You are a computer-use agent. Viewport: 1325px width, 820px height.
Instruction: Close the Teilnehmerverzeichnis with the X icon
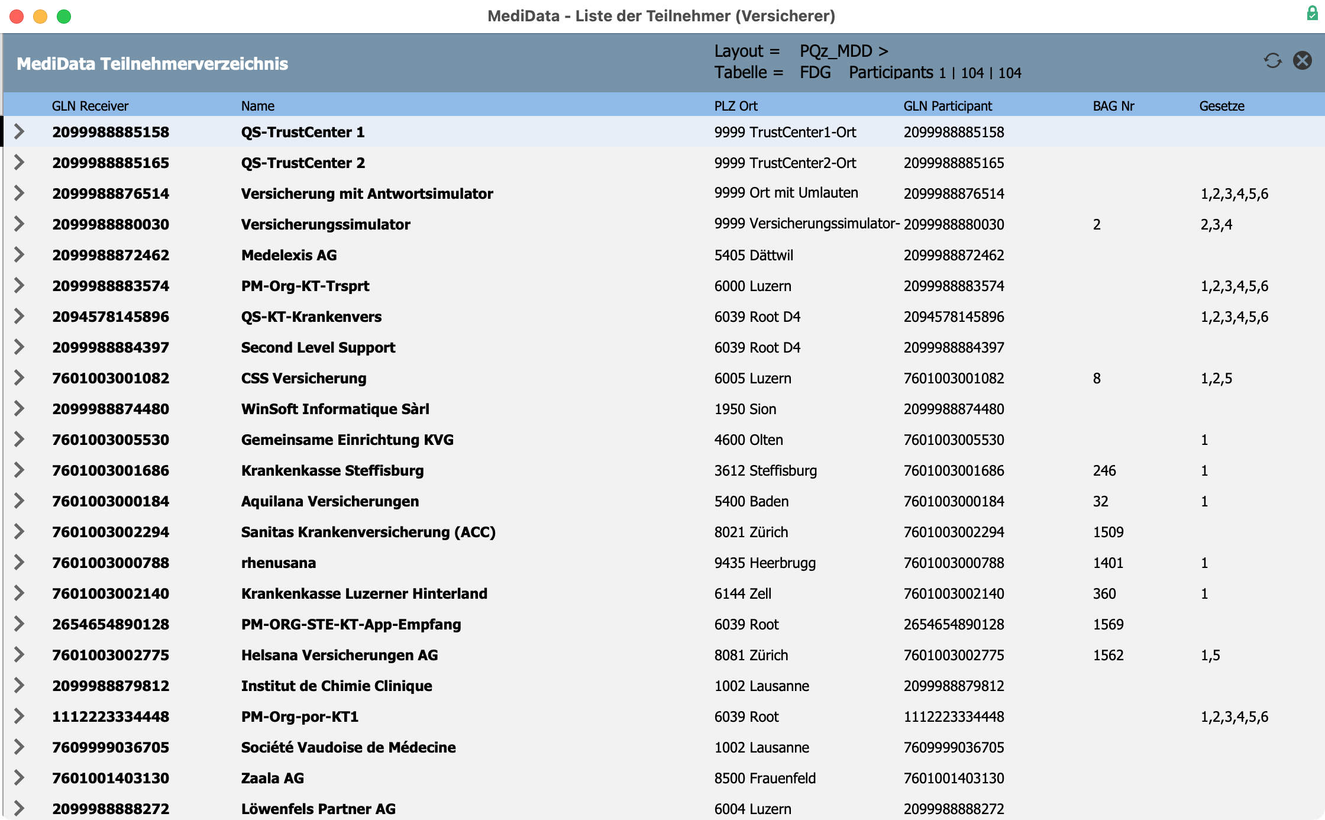[1302, 60]
